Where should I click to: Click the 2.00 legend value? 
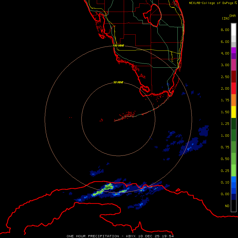pyautogui.click(x=225, y=89)
